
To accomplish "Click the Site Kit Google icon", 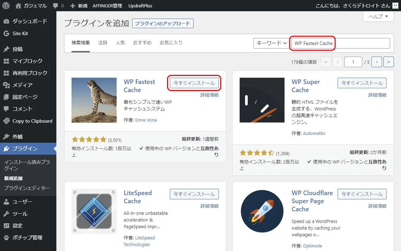I will [x=6, y=33].
